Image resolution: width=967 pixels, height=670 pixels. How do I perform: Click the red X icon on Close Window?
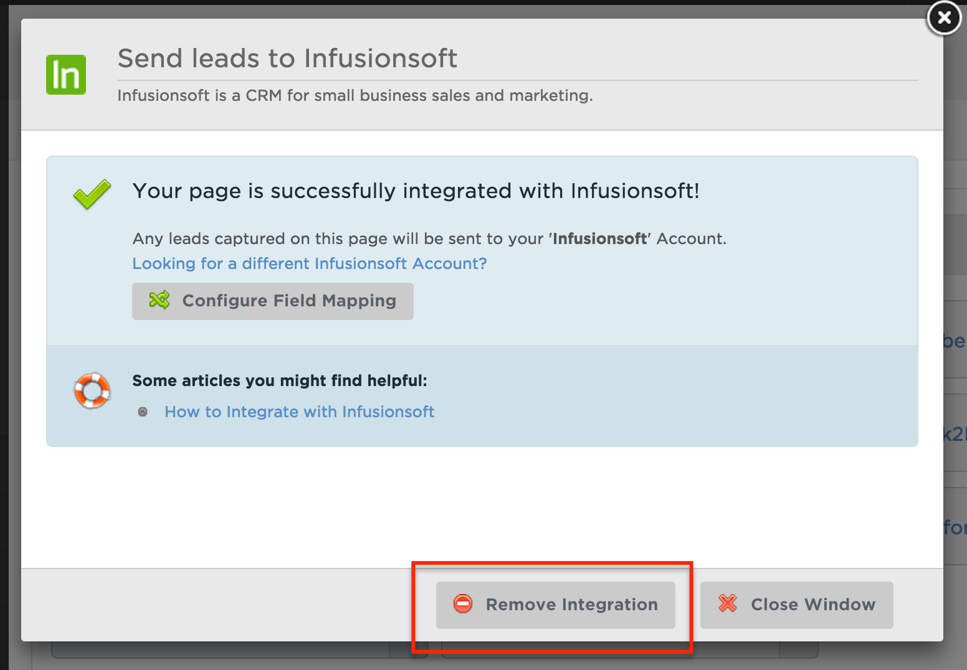click(728, 603)
